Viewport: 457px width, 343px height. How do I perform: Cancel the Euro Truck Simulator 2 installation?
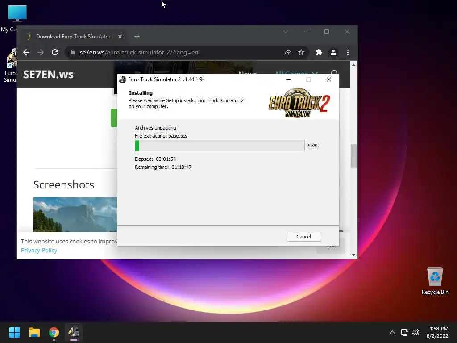(x=303, y=237)
